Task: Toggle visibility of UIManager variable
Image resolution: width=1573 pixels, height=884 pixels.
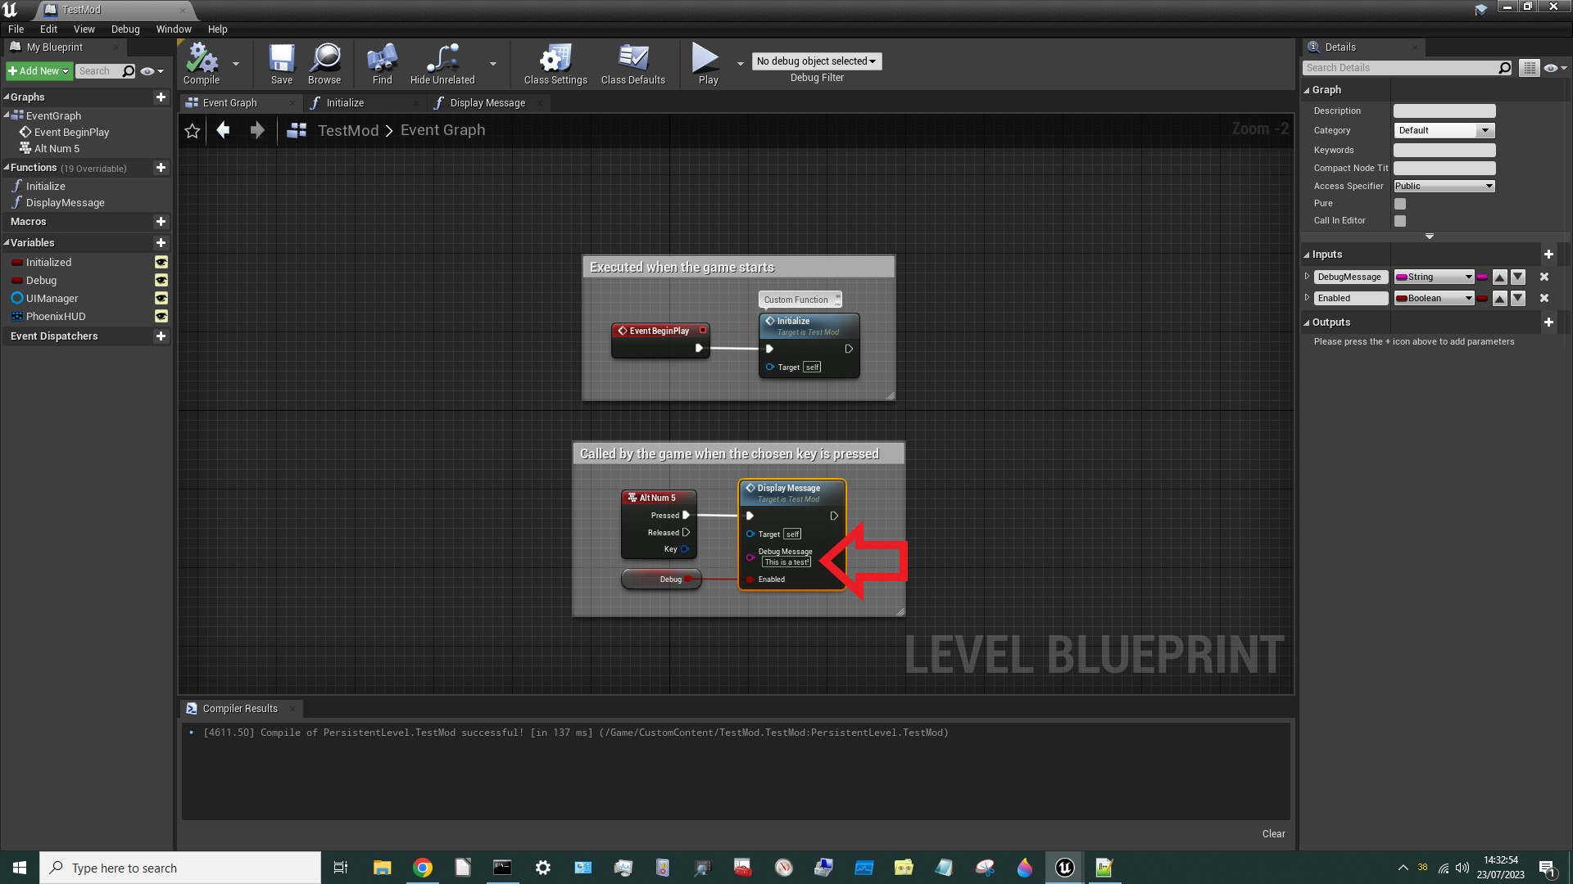Action: coord(161,298)
